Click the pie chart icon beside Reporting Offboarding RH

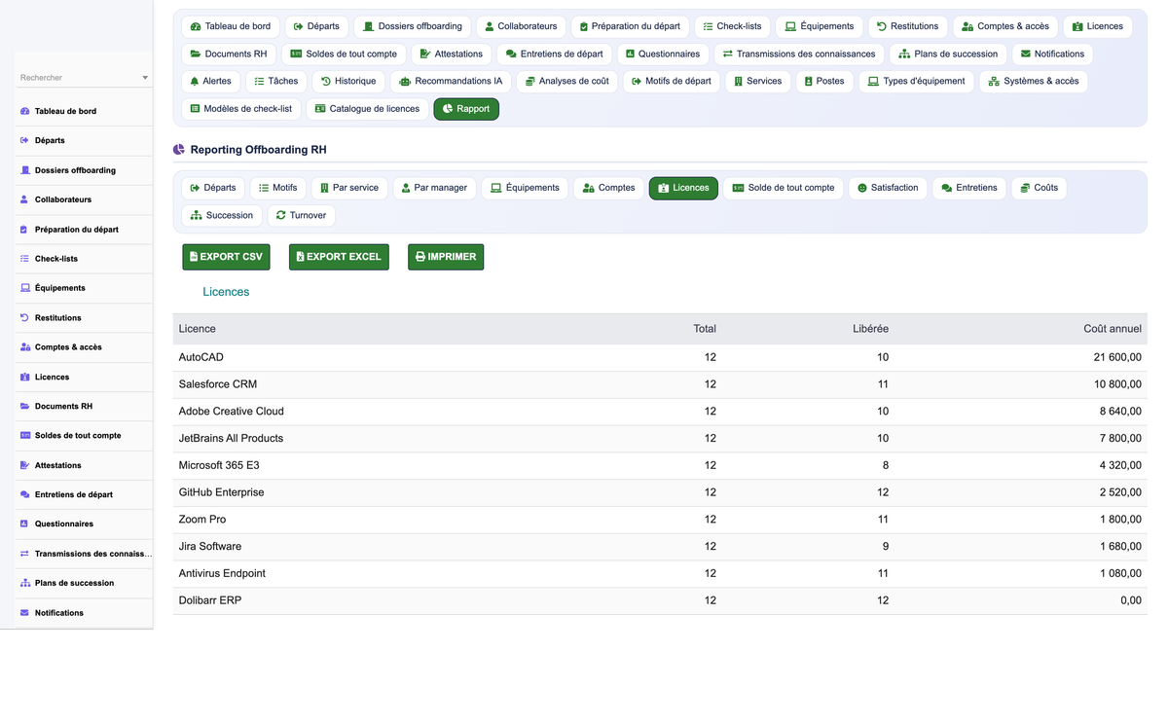coord(179,150)
